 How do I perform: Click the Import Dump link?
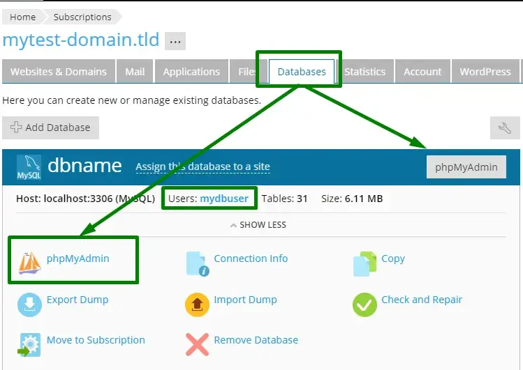(245, 300)
